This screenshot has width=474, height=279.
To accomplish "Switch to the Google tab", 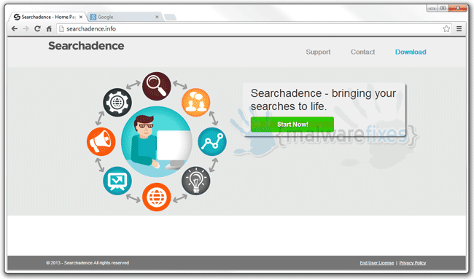I will [x=125, y=17].
